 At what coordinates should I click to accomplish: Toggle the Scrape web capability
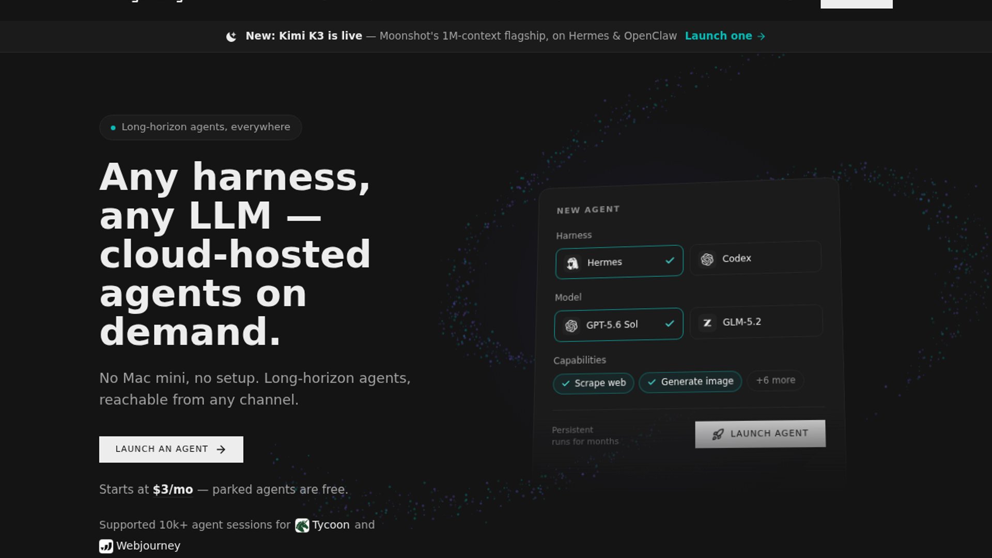coord(593,383)
